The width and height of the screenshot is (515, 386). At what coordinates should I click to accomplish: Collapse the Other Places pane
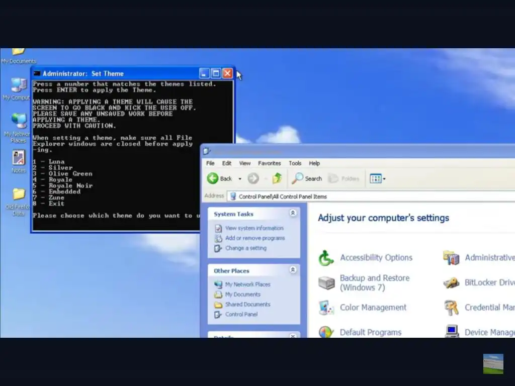(x=293, y=270)
